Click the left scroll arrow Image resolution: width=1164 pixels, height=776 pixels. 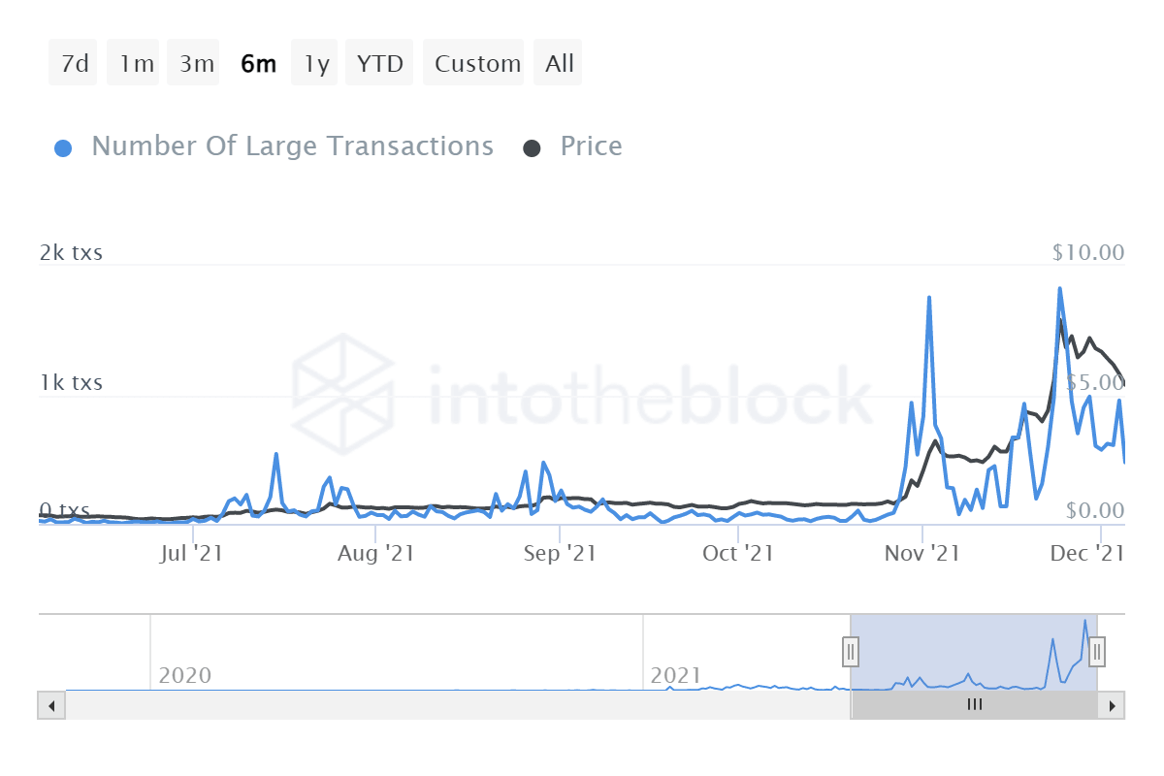51,705
